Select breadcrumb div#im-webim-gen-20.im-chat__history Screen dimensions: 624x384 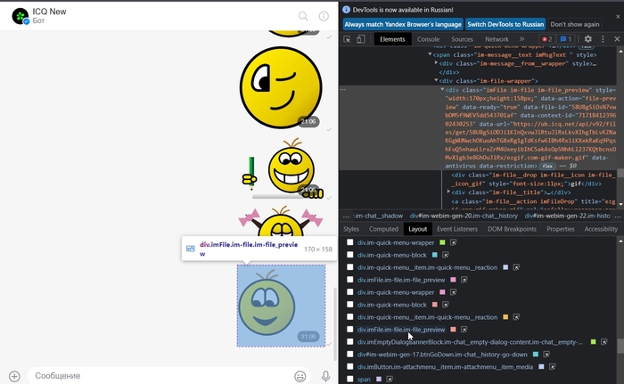pyautogui.click(x=464, y=217)
